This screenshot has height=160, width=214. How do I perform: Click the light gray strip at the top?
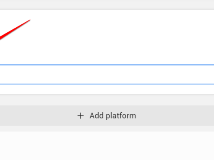pos(107,5)
